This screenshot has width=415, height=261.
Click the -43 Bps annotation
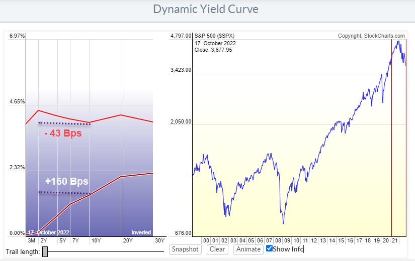(63, 134)
